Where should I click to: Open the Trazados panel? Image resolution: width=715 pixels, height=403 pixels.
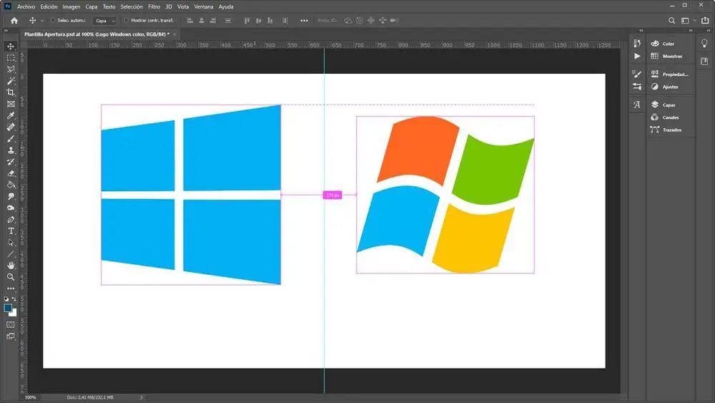coord(671,130)
